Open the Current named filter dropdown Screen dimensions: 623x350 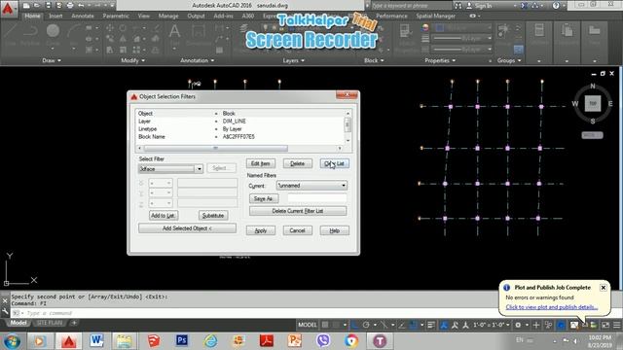tap(344, 186)
